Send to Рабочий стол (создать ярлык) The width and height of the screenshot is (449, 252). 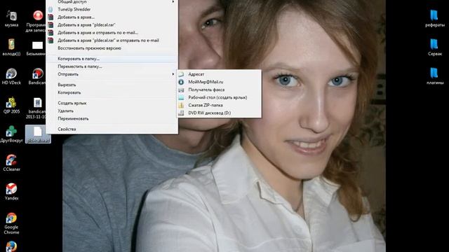(x=219, y=97)
